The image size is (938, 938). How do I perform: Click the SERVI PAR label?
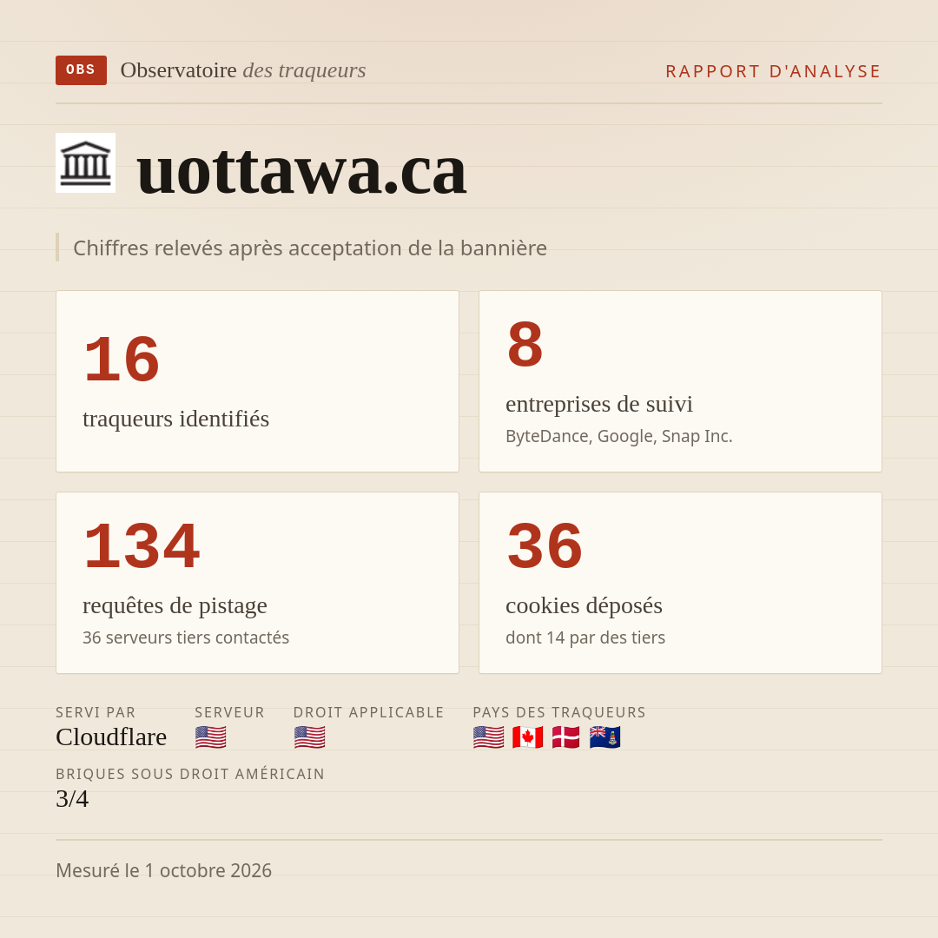pos(96,712)
